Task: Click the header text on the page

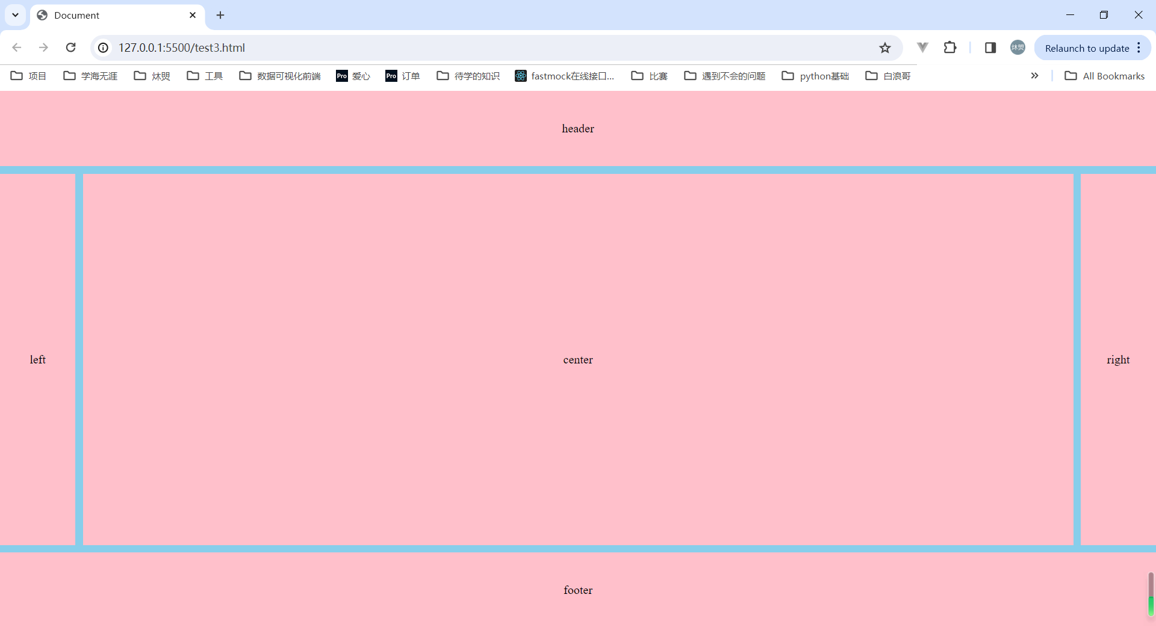Action: pyautogui.click(x=578, y=129)
